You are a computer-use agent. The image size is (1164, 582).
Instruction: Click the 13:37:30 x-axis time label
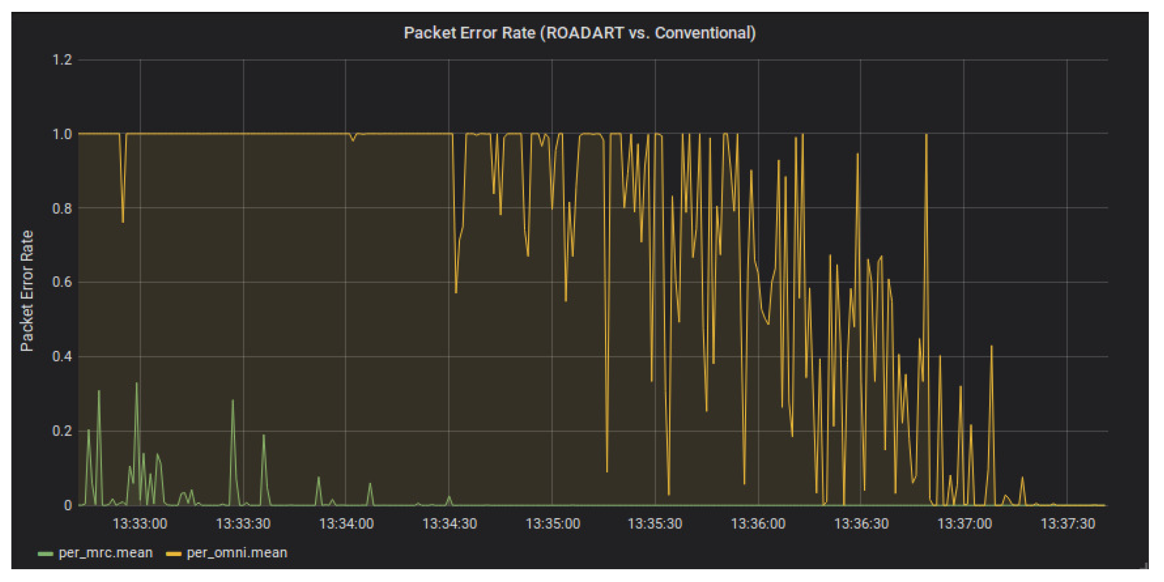[1067, 524]
